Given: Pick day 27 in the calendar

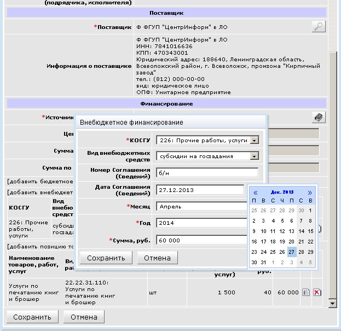Looking at the screenshot, I should pos(292,252).
